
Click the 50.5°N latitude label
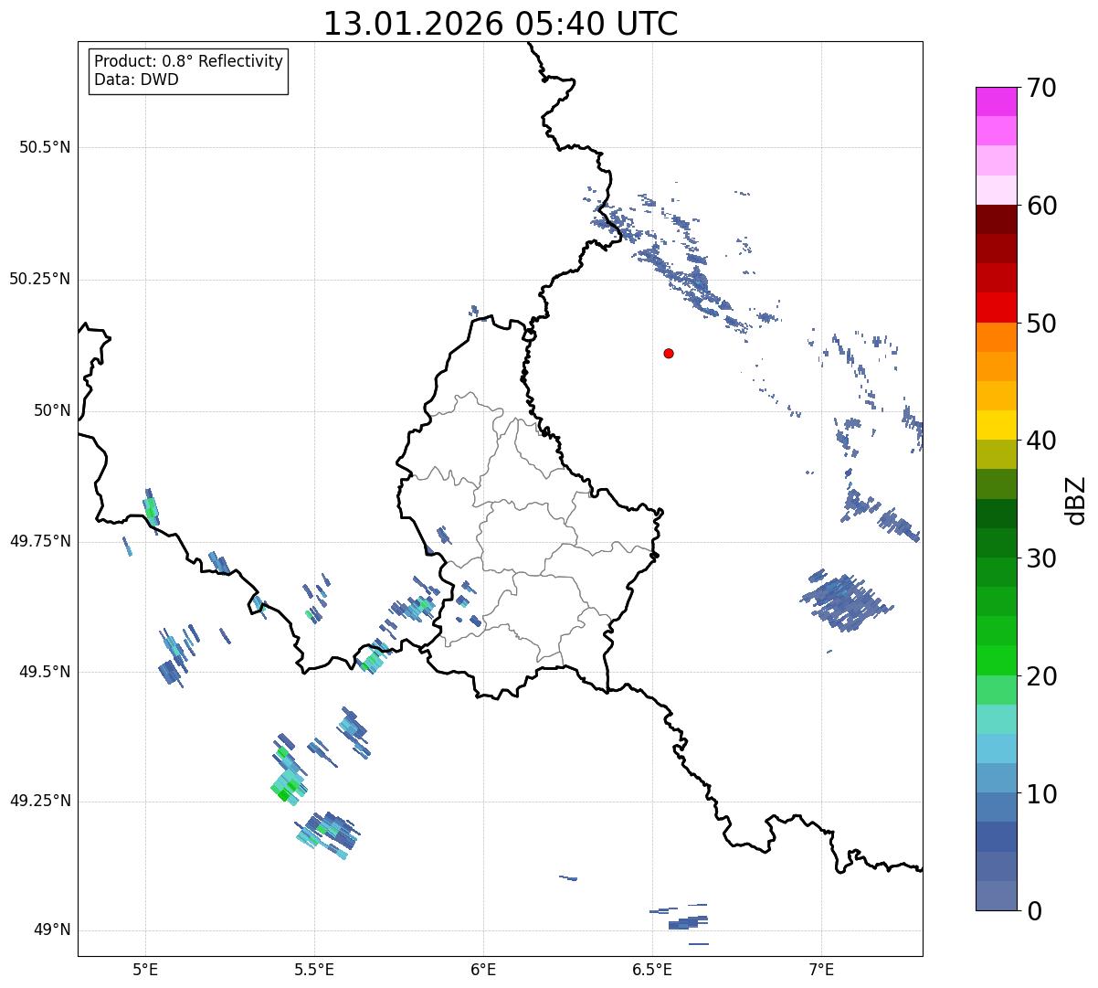pyautogui.click(x=45, y=147)
